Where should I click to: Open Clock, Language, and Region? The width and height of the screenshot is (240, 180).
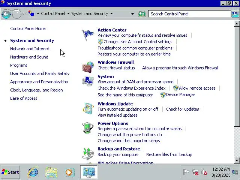pos(36,90)
